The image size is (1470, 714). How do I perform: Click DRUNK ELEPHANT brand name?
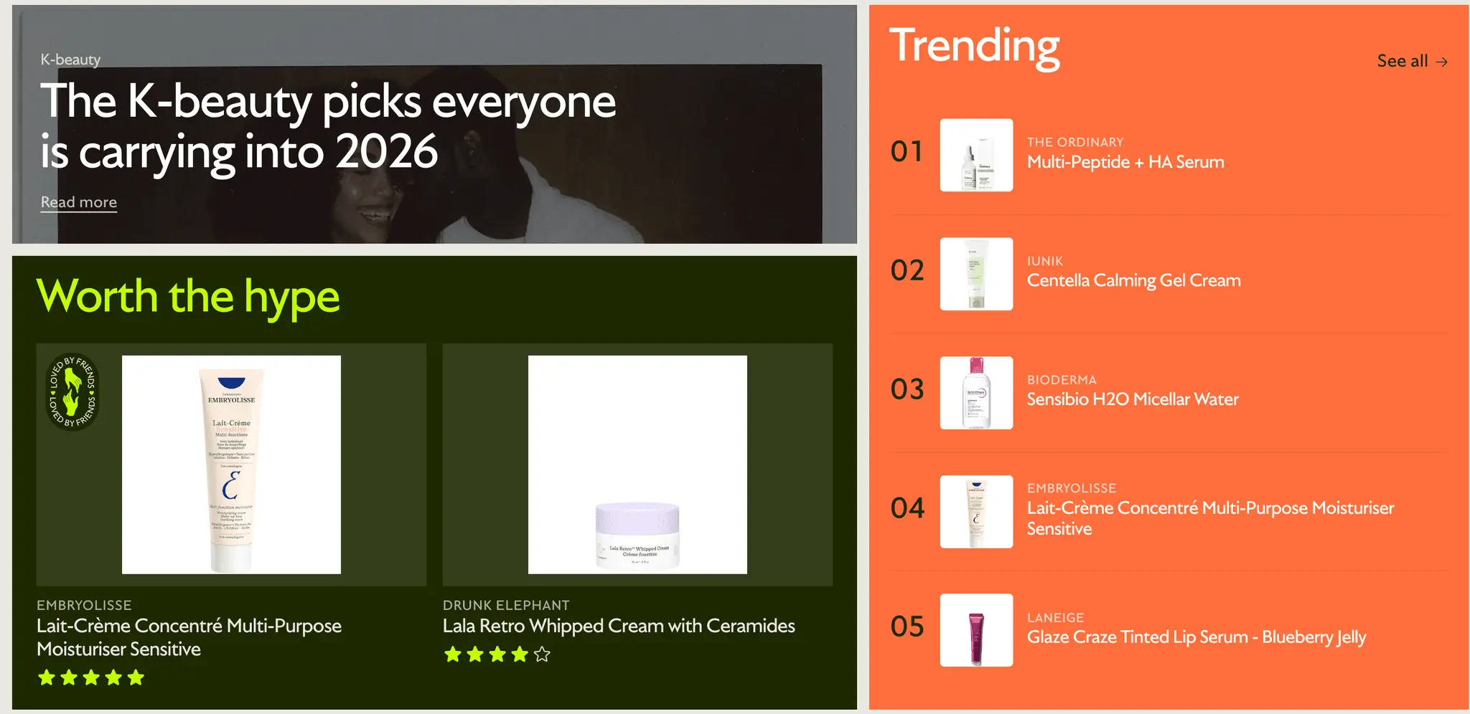506,605
